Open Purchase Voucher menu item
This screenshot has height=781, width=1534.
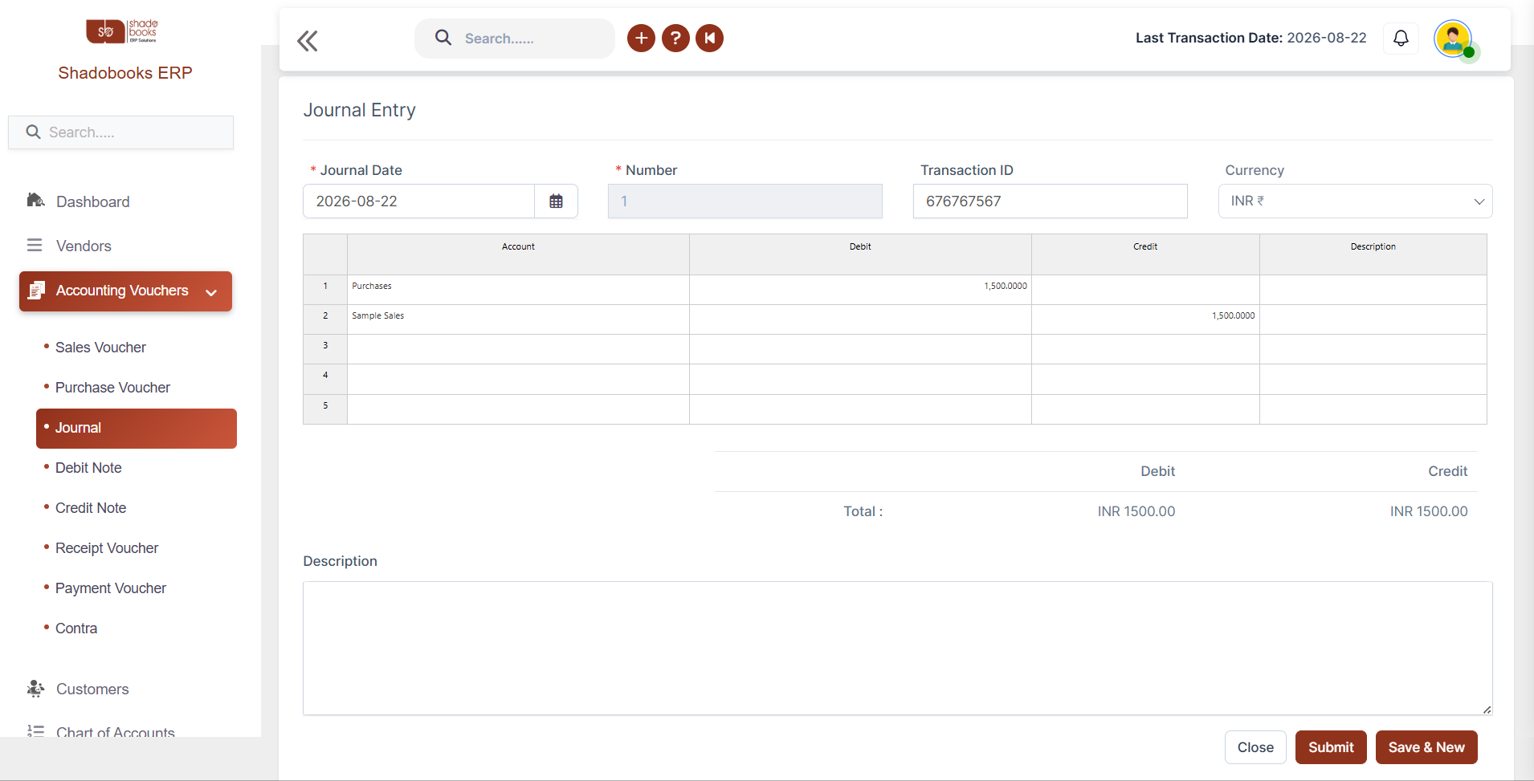(112, 388)
